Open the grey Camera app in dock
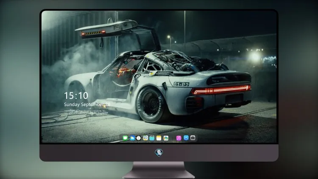This screenshot has width=318, height=179. pos(193,138)
